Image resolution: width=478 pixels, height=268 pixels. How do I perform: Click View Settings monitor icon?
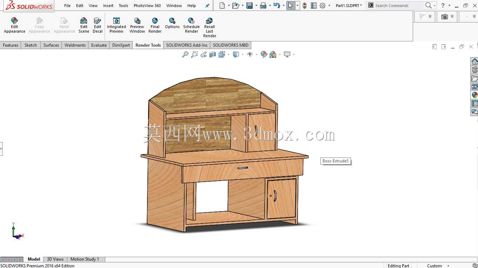coord(287,54)
